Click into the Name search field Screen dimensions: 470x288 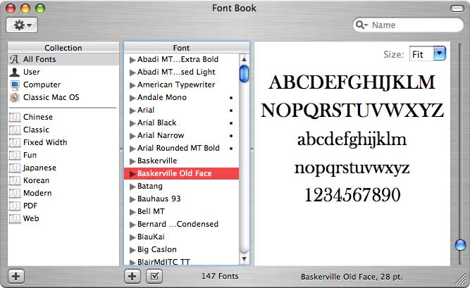pyautogui.click(x=412, y=25)
